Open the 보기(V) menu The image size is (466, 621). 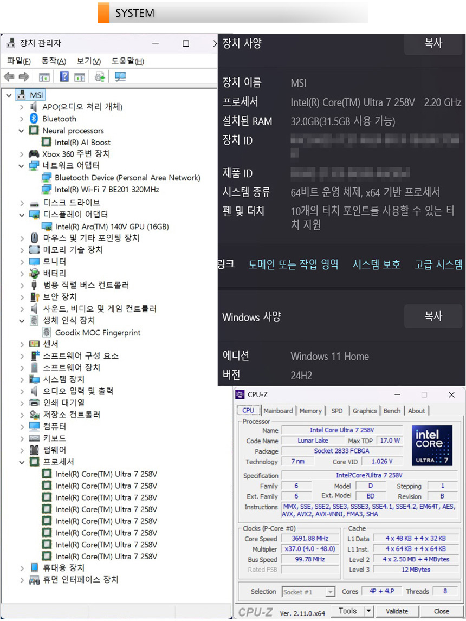tap(88, 61)
